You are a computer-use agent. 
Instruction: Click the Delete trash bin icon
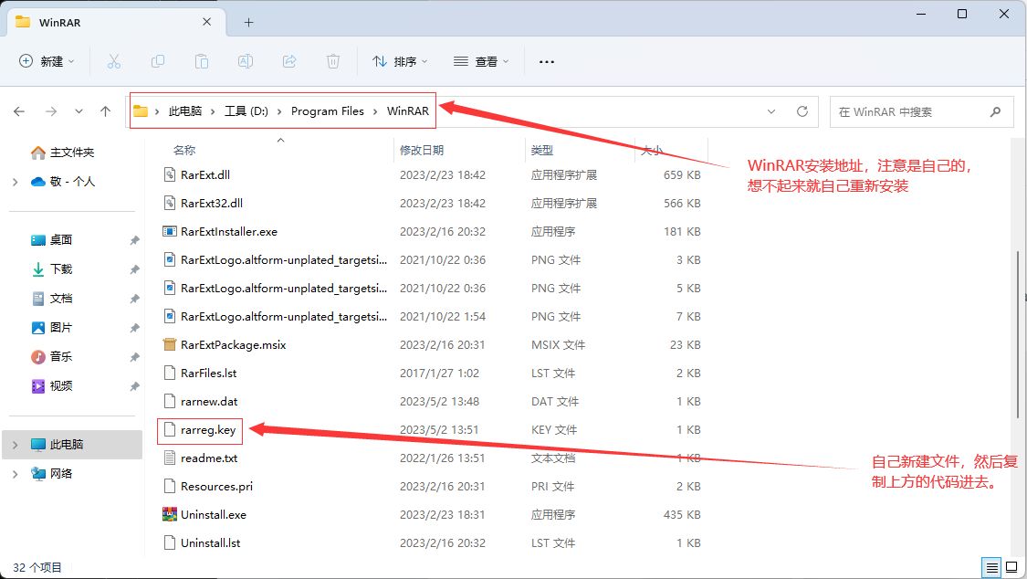point(333,61)
